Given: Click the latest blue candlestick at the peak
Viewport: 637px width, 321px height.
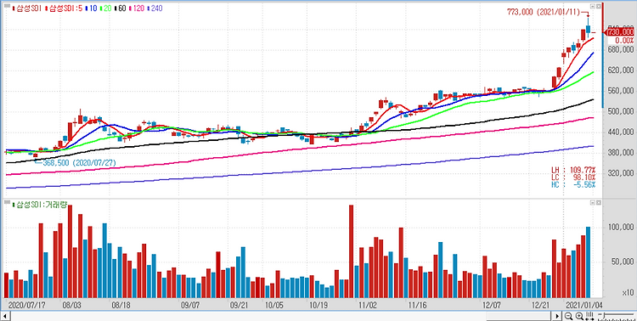Looking at the screenshot, I should click(588, 29).
